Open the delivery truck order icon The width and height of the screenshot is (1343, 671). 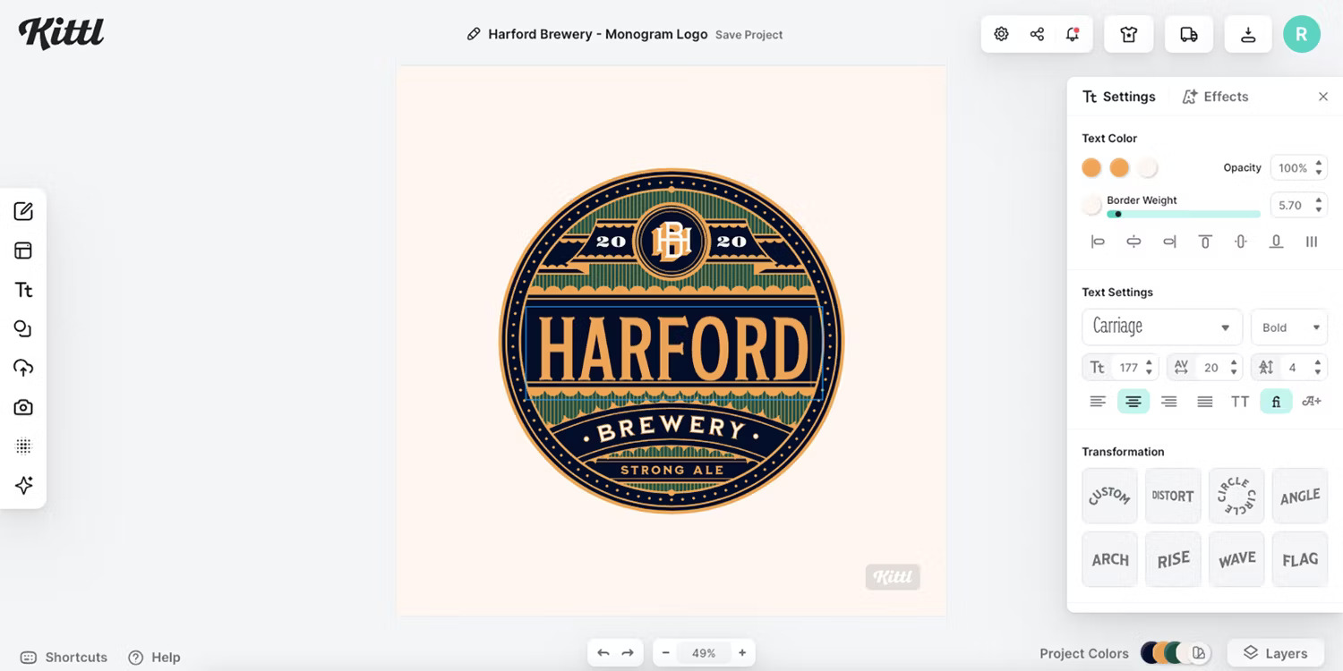point(1189,34)
